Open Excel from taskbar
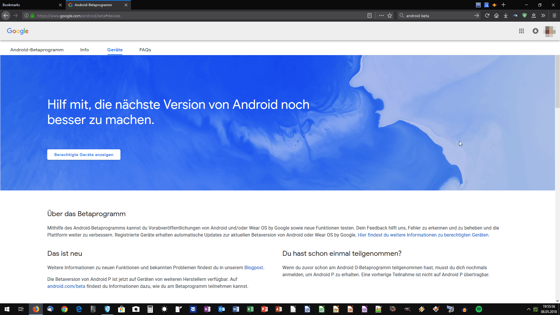 click(250, 309)
